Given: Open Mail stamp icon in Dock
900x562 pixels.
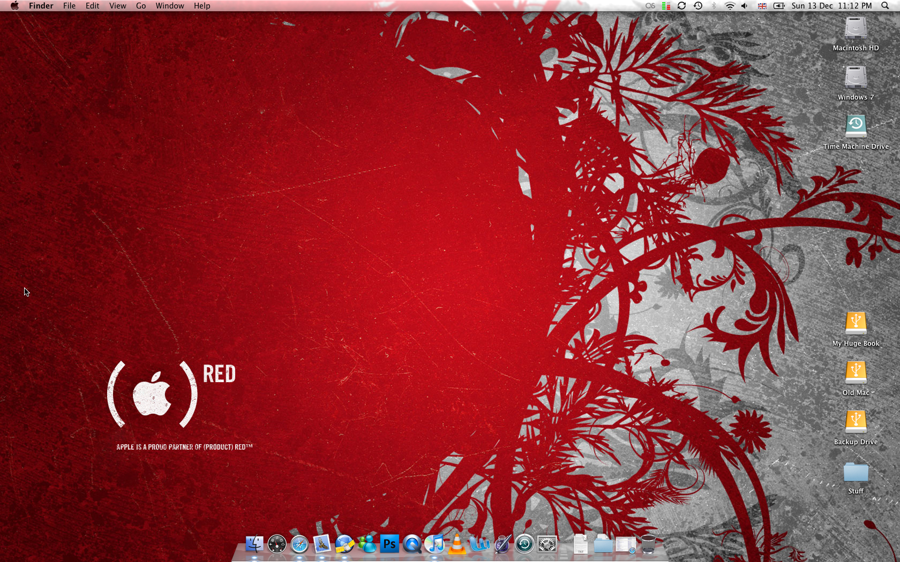Looking at the screenshot, I should pyautogui.click(x=322, y=544).
